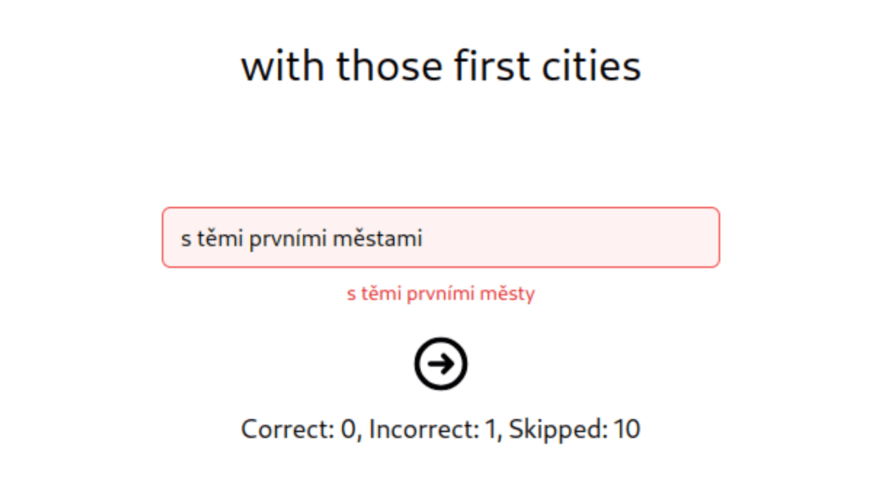Screen dimensions: 882x496
Task: Click the "Skipped: 10" counter
Action: pos(575,429)
